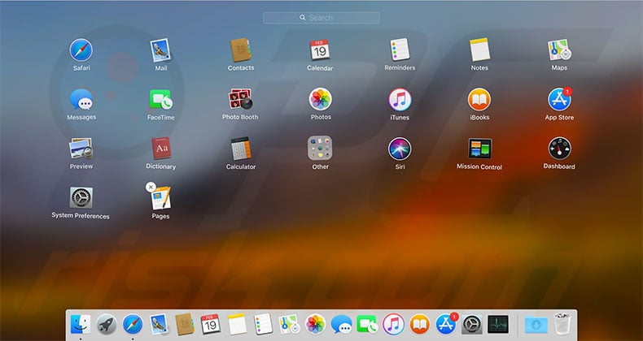Delete Pages using its X badge
The height and width of the screenshot is (341, 643).
(x=151, y=188)
